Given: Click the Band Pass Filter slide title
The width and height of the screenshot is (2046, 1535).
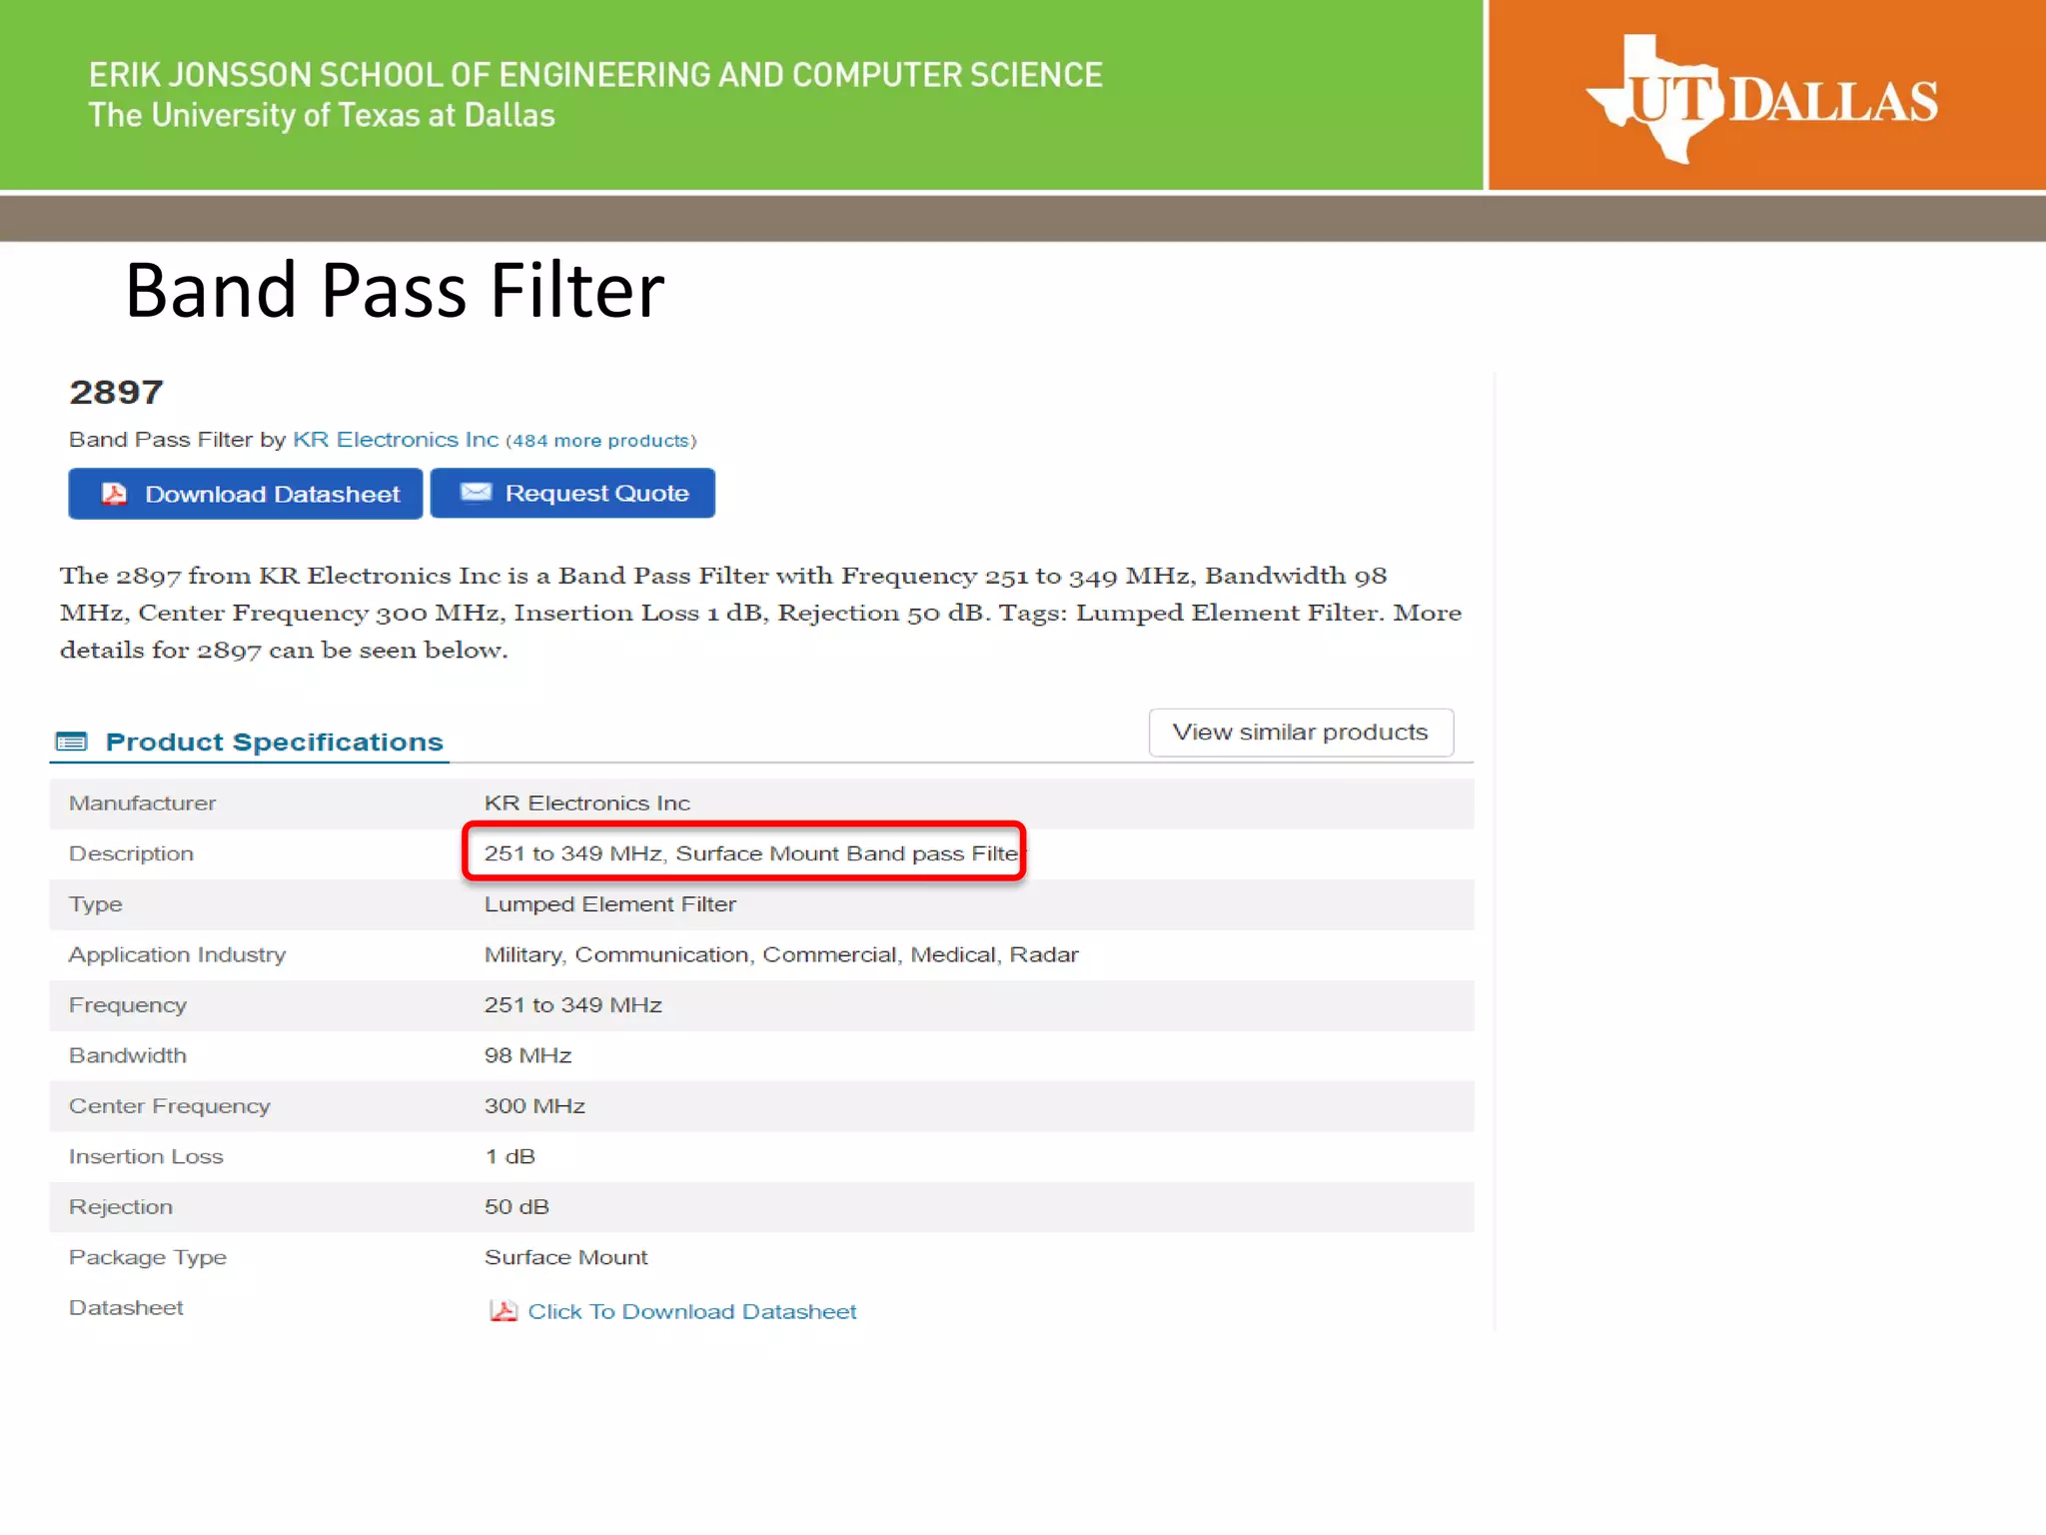Looking at the screenshot, I should point(395,290).
